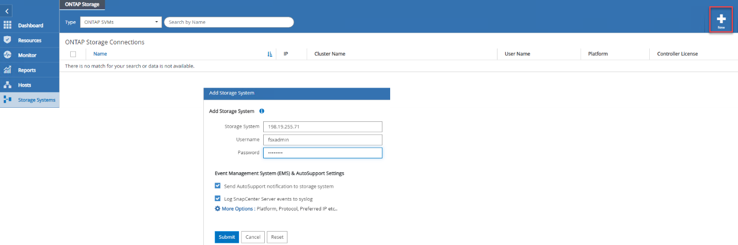Sort by the Name column header

pos(100,54)
